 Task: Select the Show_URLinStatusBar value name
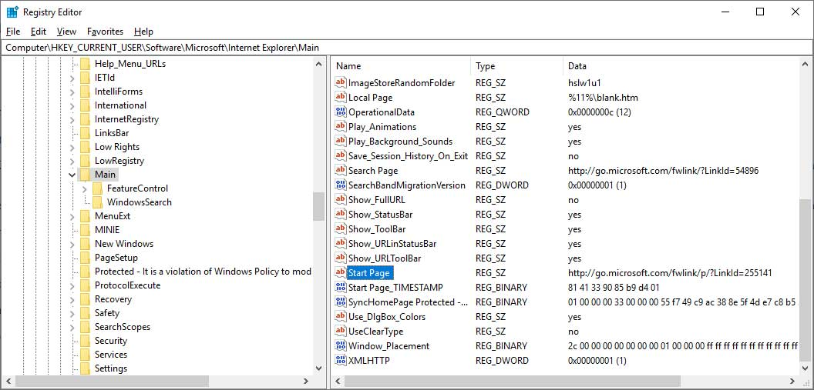tap(392, 243)
